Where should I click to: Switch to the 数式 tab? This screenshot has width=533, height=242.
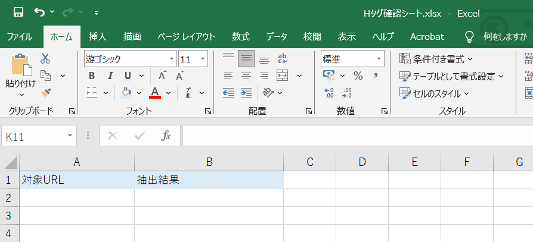pyautogui.click(x=241, y=37)
